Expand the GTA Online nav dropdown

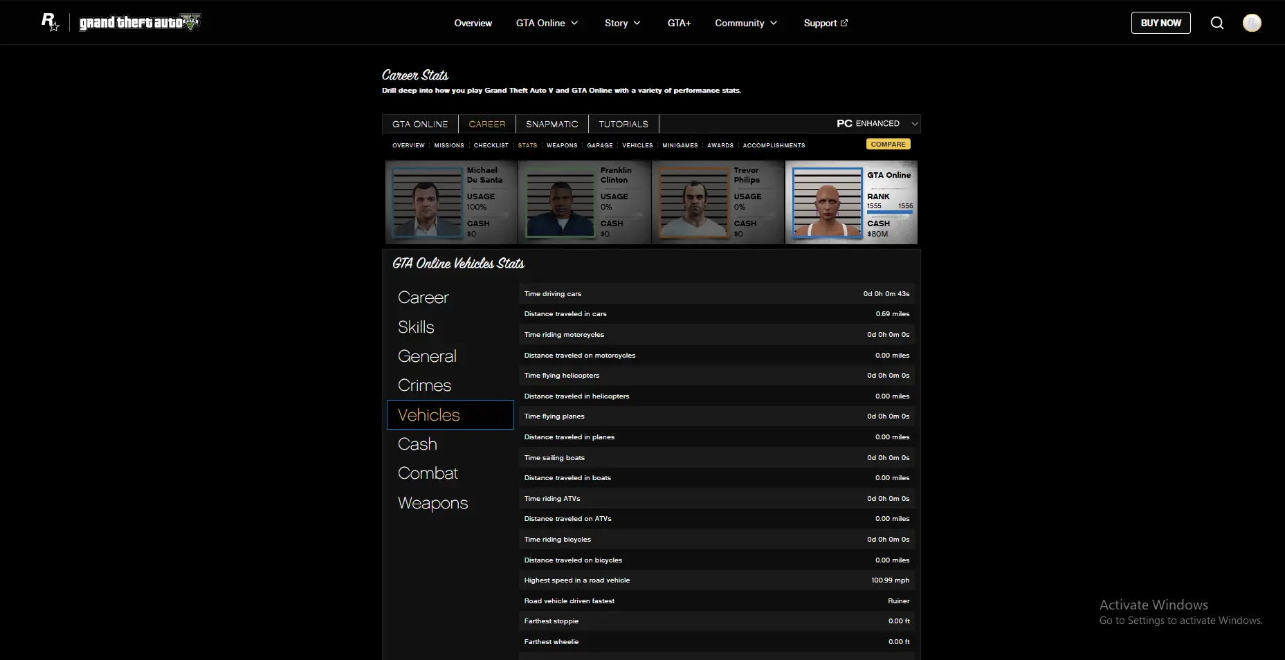547,23
